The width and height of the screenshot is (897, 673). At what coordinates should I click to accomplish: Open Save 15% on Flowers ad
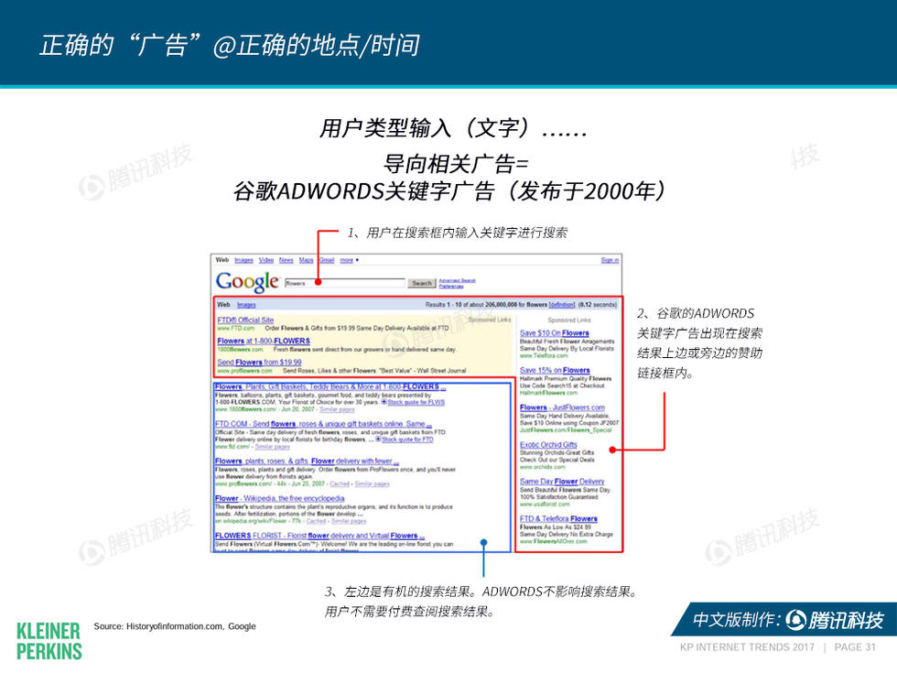[x=555, y=370]
